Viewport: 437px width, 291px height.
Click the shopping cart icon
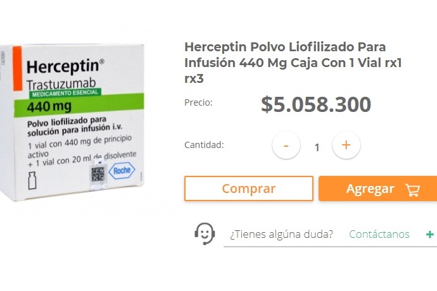pos(413,189)
